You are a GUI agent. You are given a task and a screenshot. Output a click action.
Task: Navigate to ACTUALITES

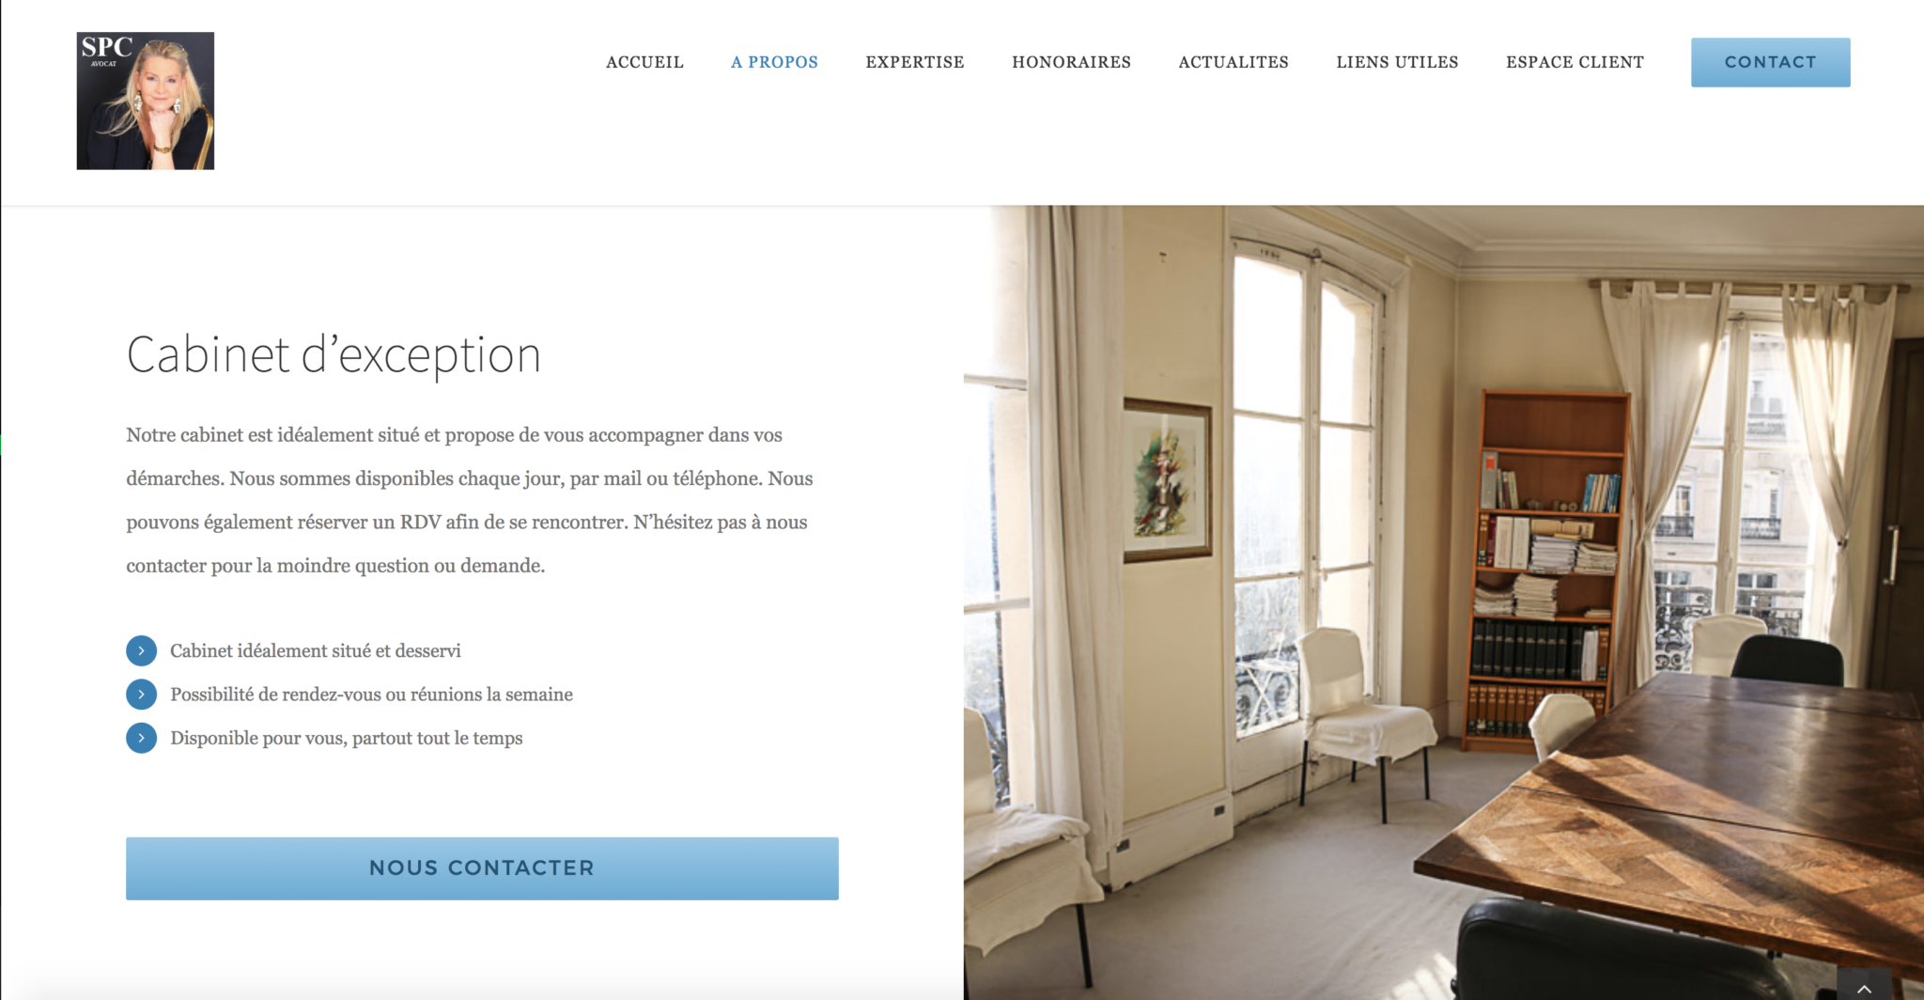tap(1234, 62)
